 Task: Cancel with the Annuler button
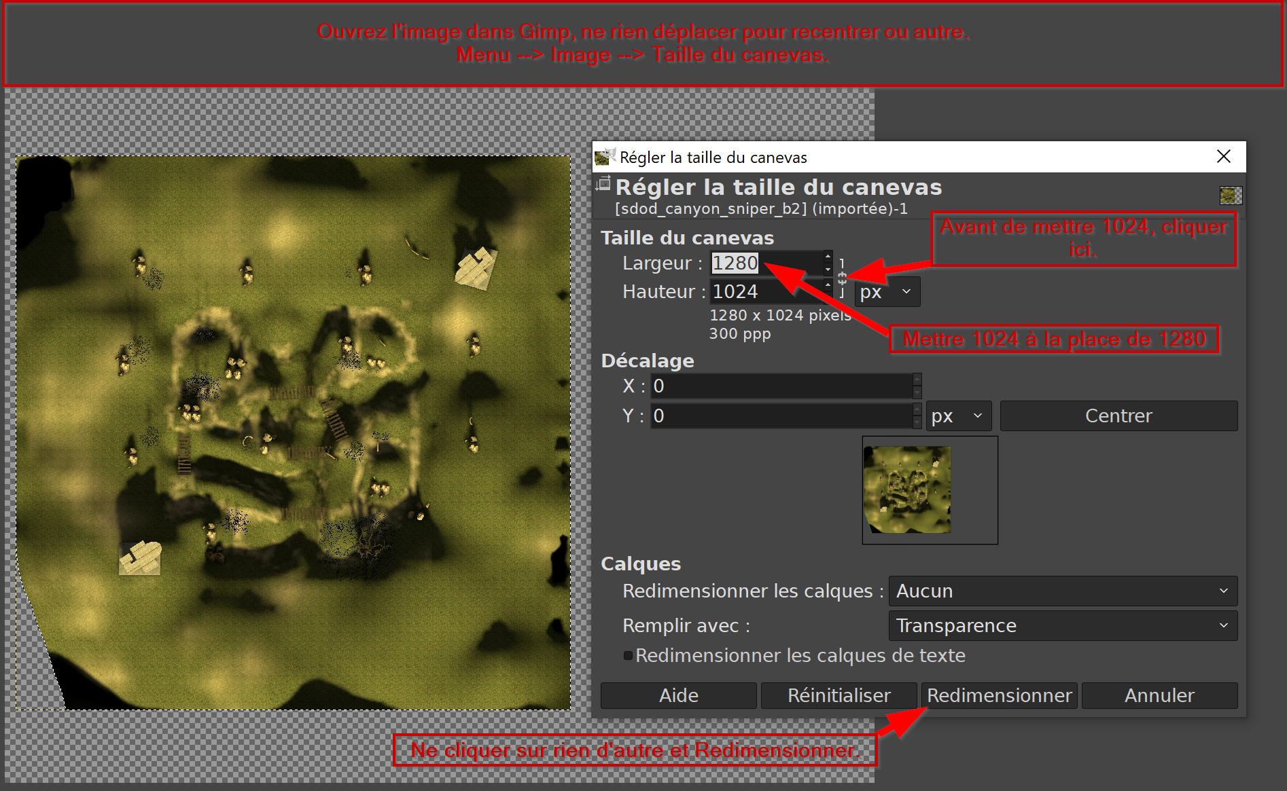pos(1159,696)
